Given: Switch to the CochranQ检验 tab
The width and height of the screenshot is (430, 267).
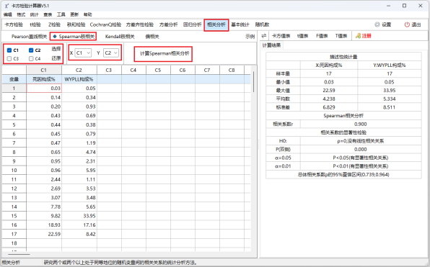Looking at the screenshot, I should tap(105, 24).
